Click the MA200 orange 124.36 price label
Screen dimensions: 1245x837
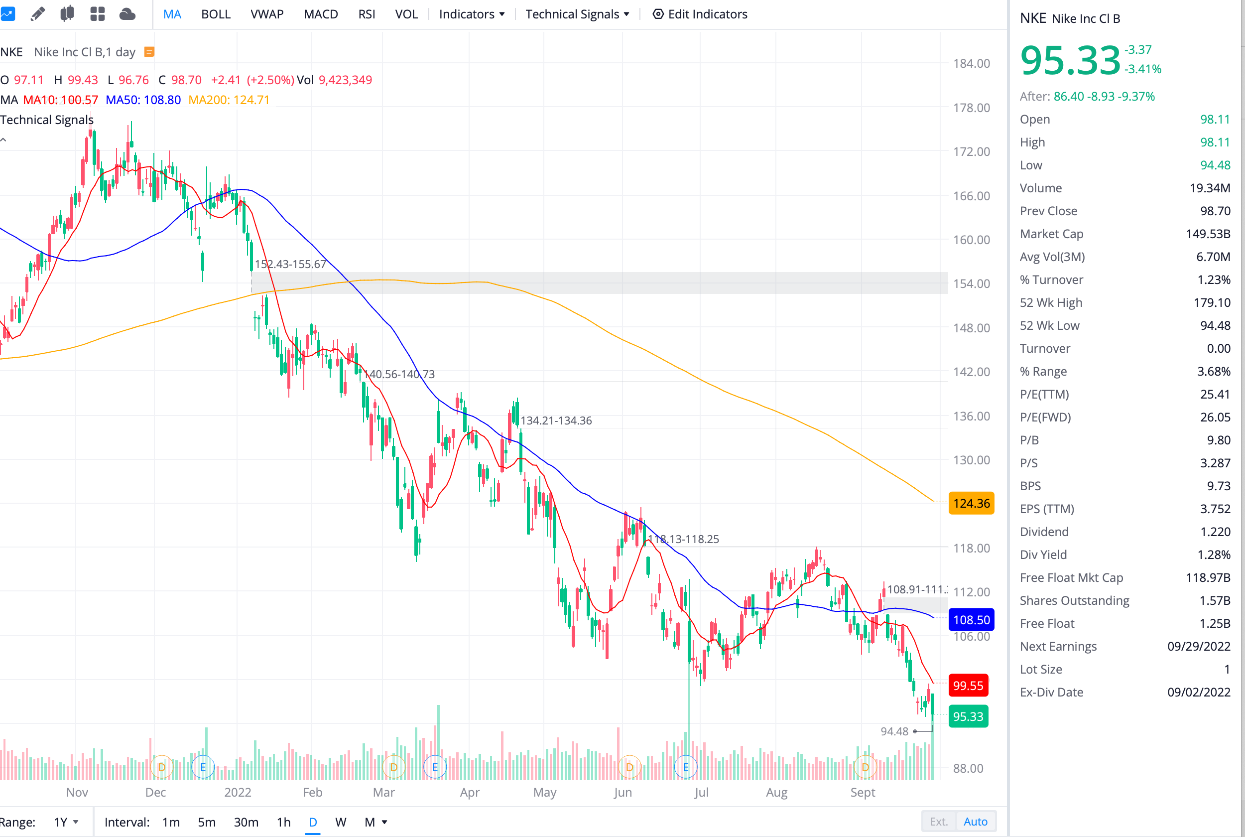(971, 503)
